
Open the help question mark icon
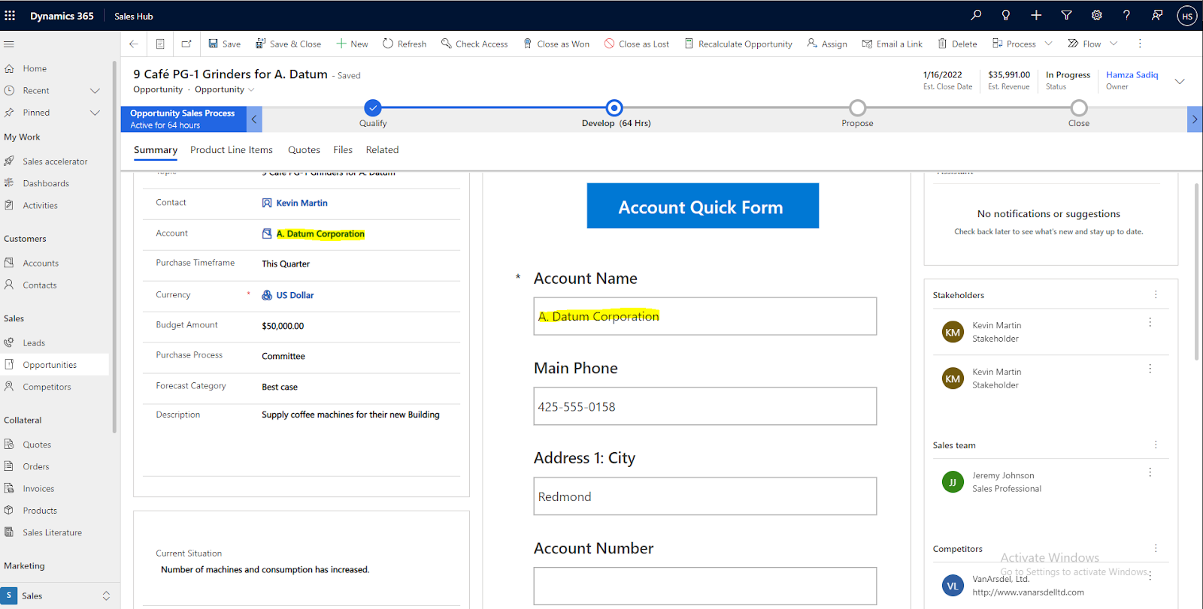tap(1126, 15)
